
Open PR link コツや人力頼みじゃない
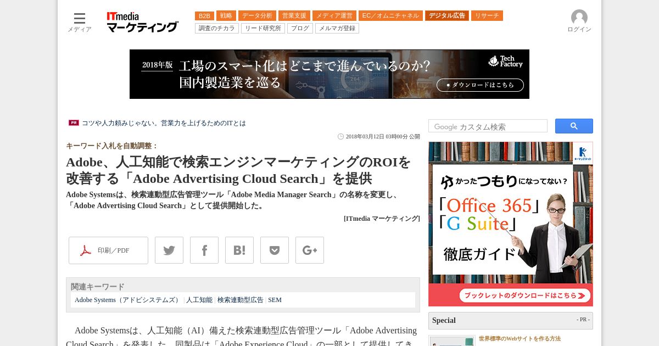coord(164,123)
